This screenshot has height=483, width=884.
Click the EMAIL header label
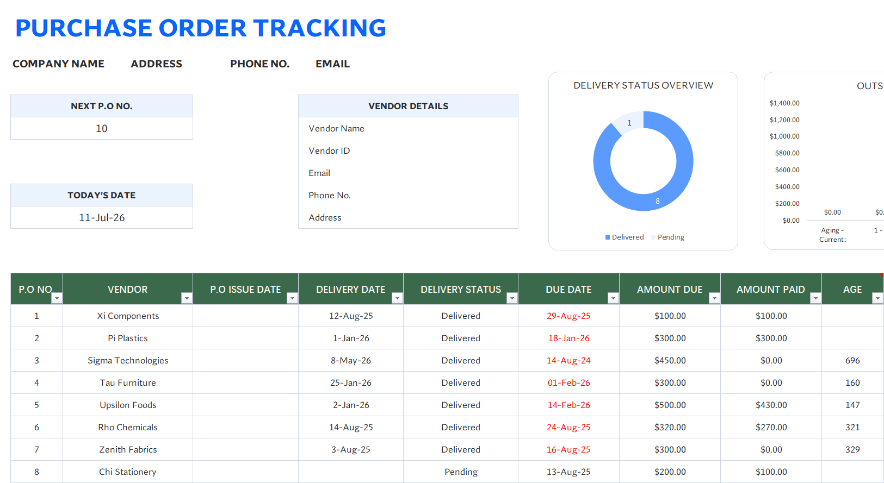click(x=333, y=64)
